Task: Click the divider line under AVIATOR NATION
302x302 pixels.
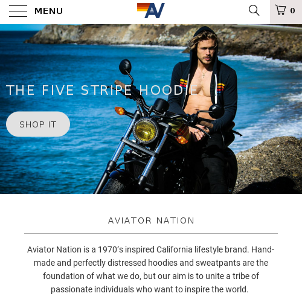Action: coord(151,234)
